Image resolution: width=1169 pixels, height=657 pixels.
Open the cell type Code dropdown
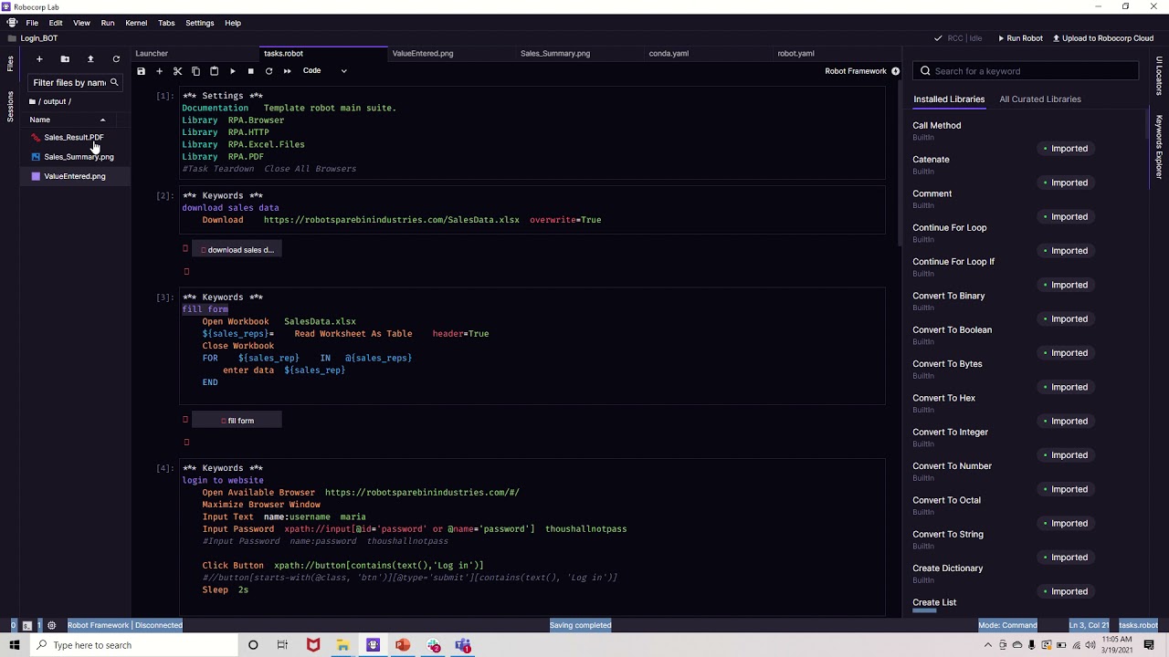tap(325, 71)
